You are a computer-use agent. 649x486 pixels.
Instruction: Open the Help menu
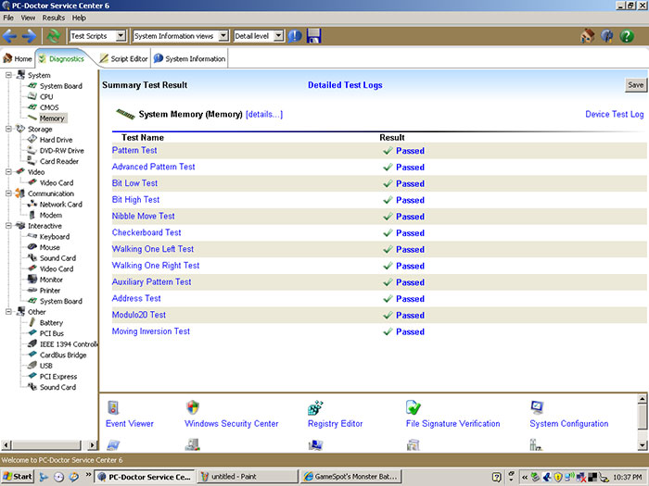(79, 18)
